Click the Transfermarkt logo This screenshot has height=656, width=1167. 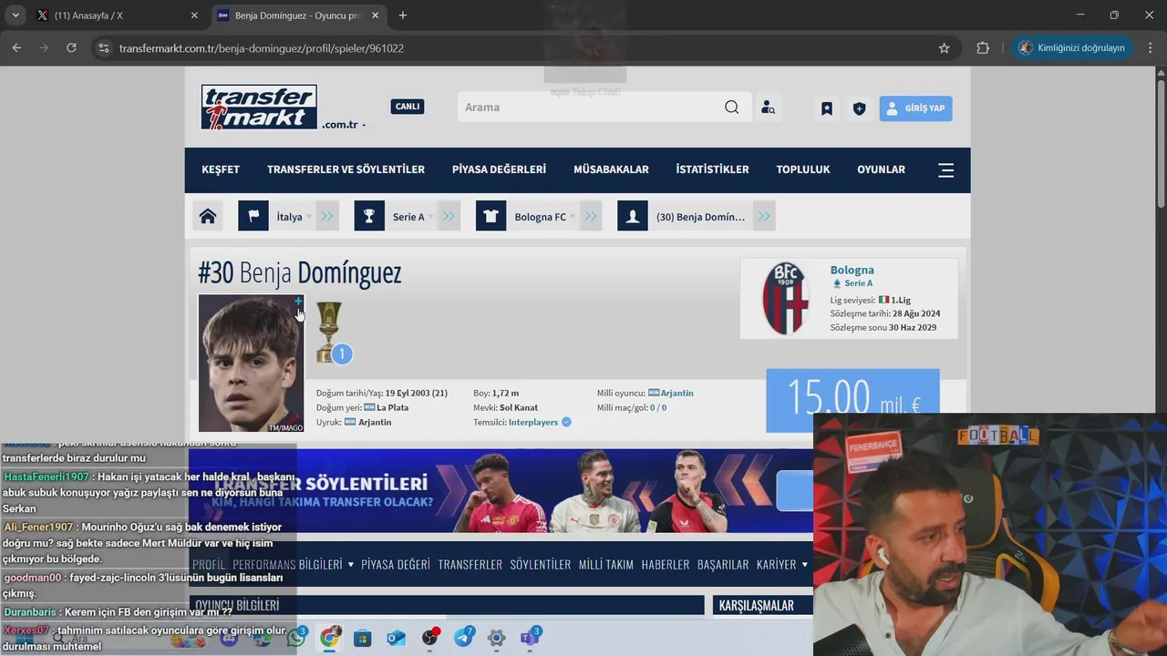[259, 108]
